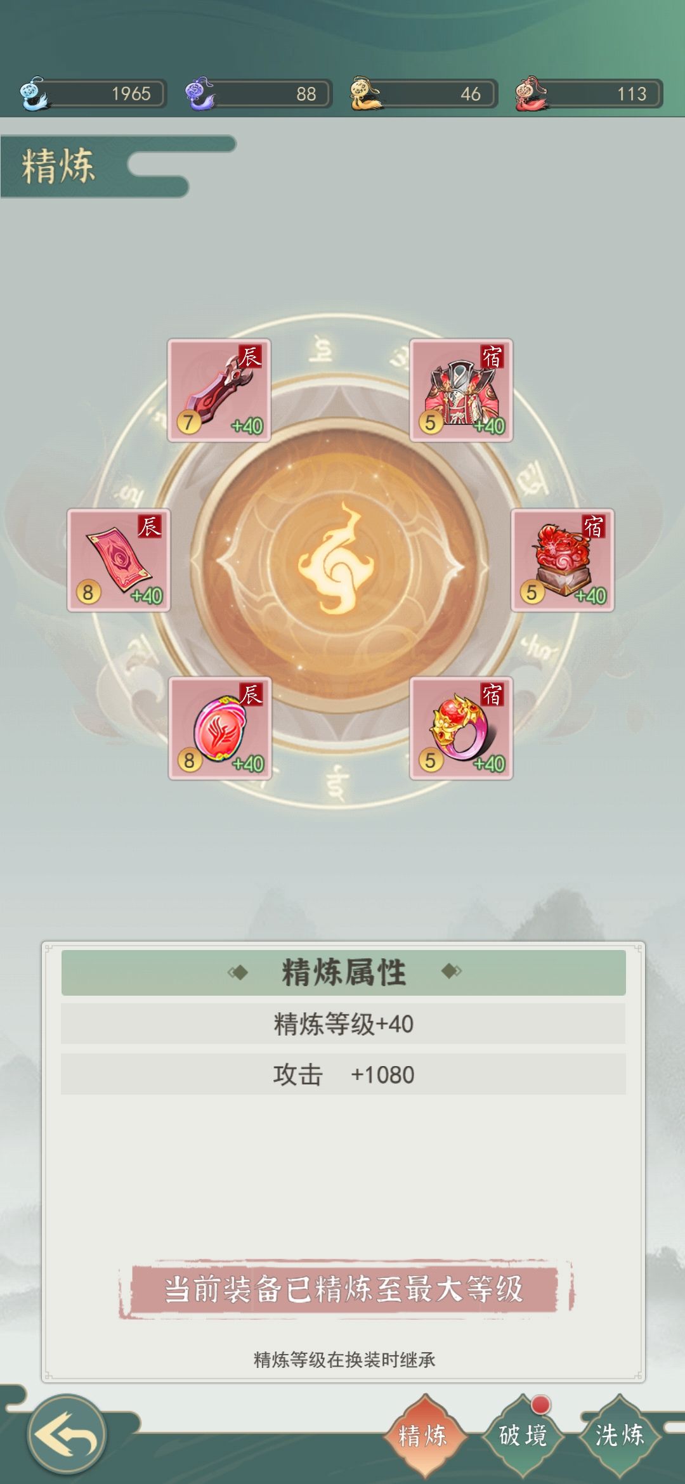Image resolution: width=685 pixels, height=1484 pixels.
Task: Switch to the 精炼 tab
Action: (x=422, y=1435)
